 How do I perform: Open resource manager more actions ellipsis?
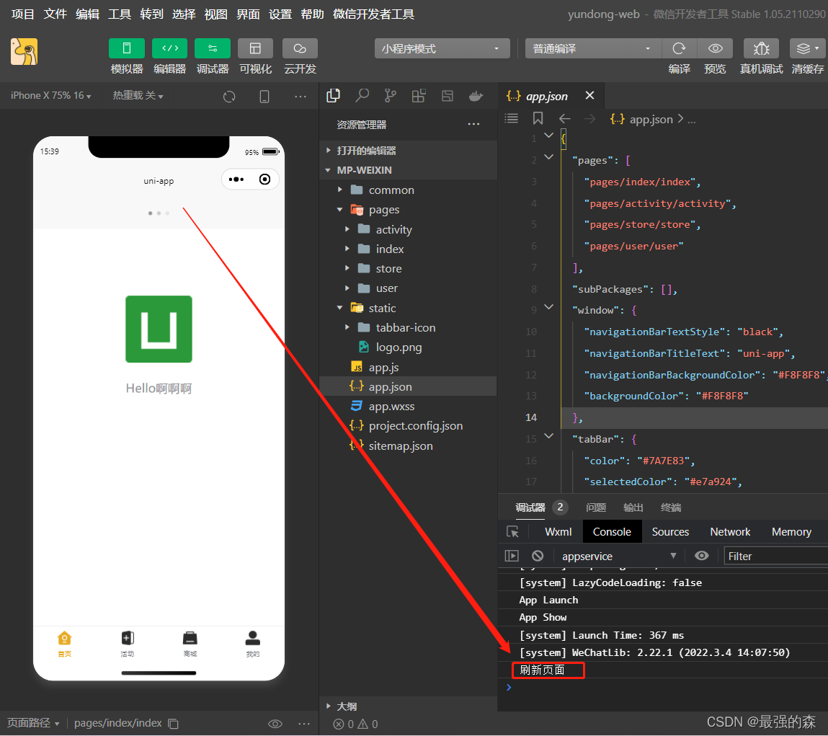[473, 124]
